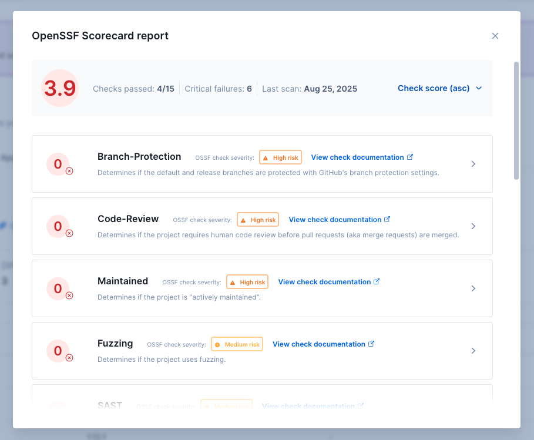Click the High risk badge on Maintained
Viewport: 534px width, 440px height.
[247, 282]
